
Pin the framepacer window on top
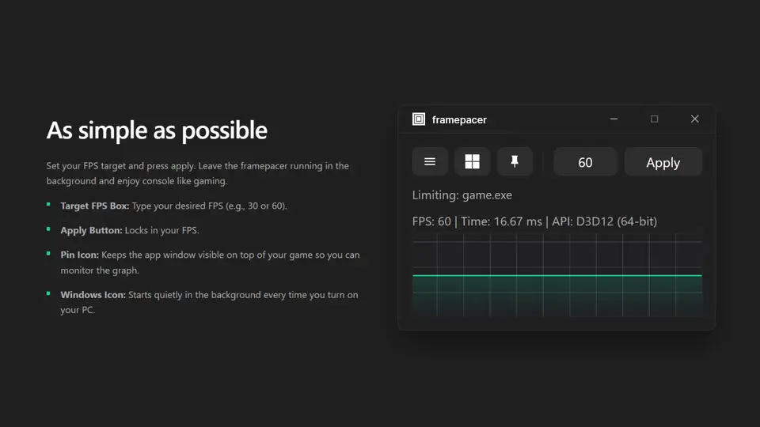point(515,161)
